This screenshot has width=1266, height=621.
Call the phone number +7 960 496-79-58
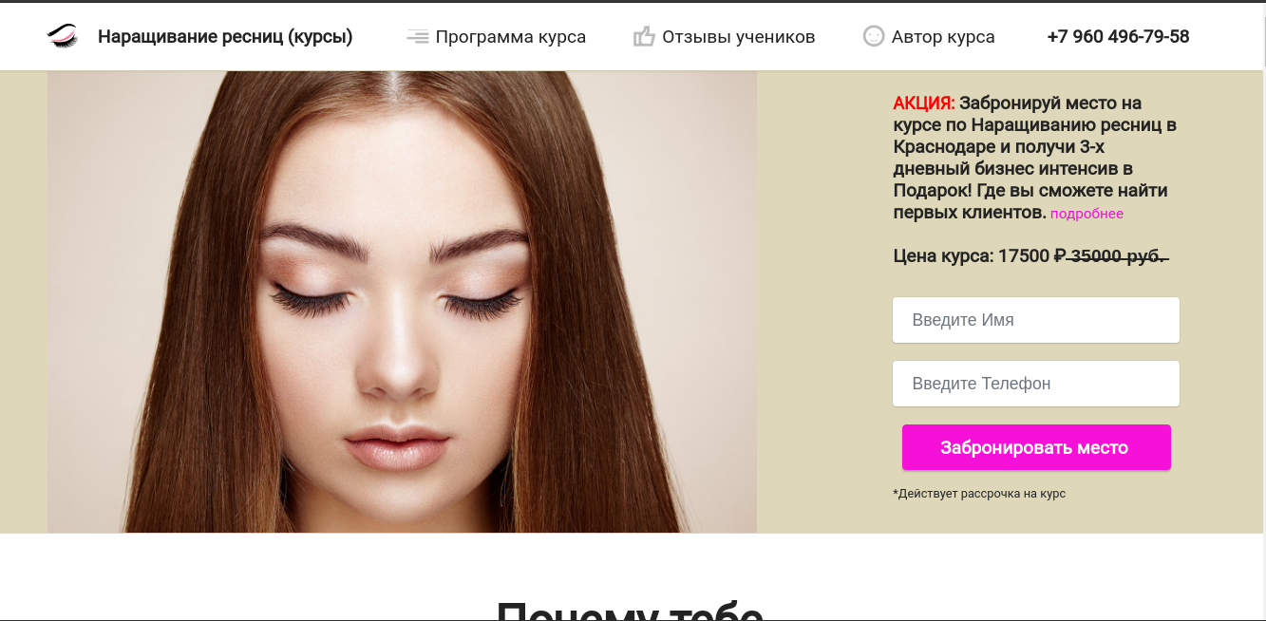point(1118,37)
